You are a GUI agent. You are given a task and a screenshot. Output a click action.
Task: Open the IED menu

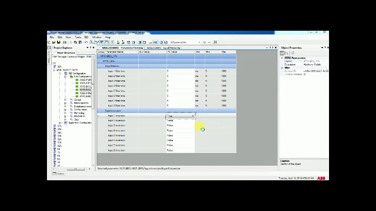pos(86,38)
